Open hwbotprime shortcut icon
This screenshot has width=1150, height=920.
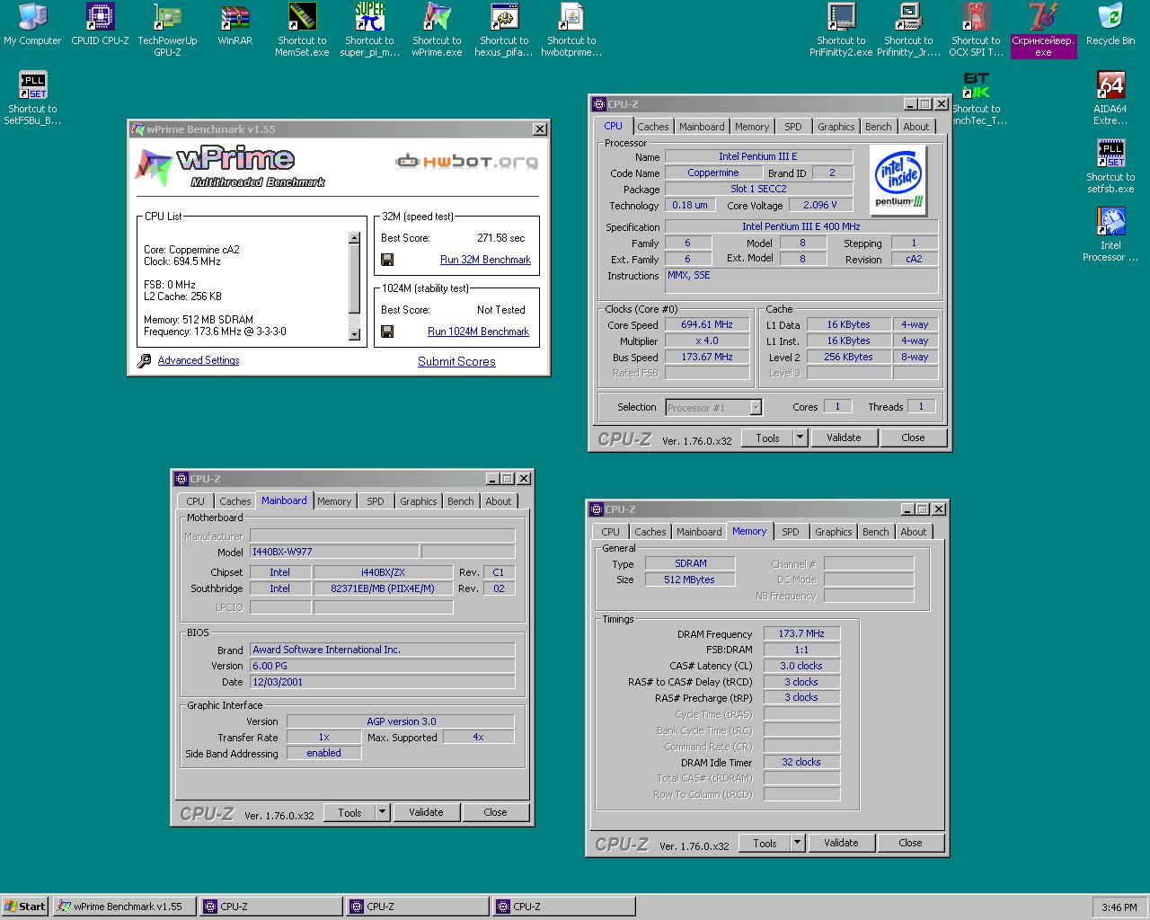point(571,31)
